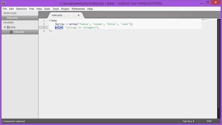Open the Selection menu
The image size is (222, 125).
(x=22, y=9)
